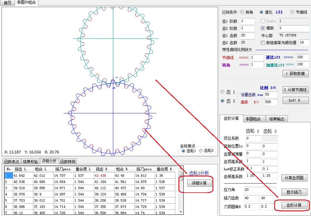Click the 压力角 input field

coord(260,190)
